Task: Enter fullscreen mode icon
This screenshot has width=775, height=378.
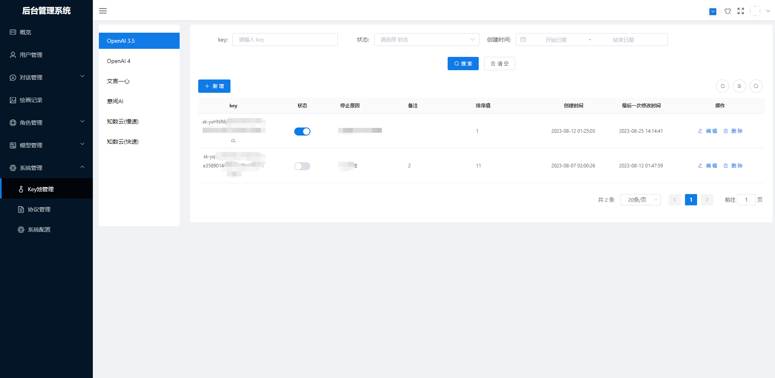Action: tap(741, 11)
